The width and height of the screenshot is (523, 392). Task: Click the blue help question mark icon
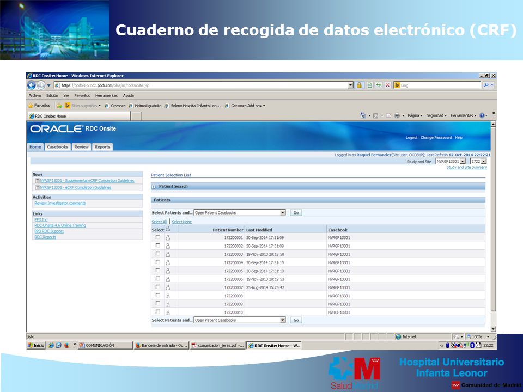point(482,115)
